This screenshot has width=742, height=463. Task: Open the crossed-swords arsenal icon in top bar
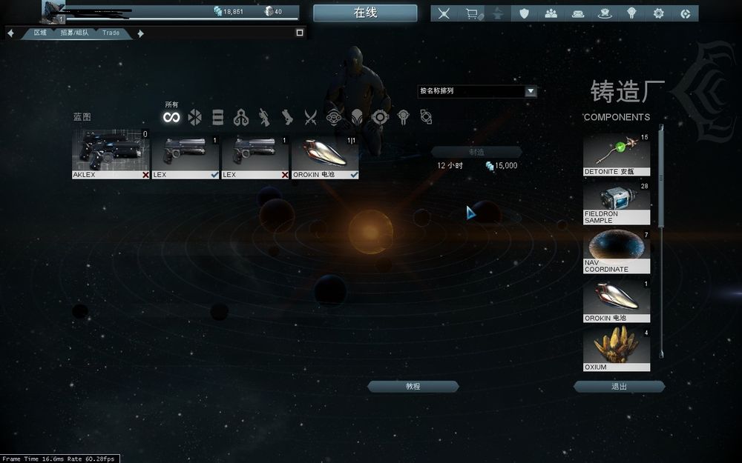coord(444,13)
